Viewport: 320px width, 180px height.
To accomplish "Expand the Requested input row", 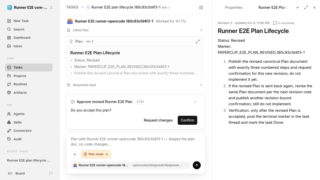I will (134, 85).
